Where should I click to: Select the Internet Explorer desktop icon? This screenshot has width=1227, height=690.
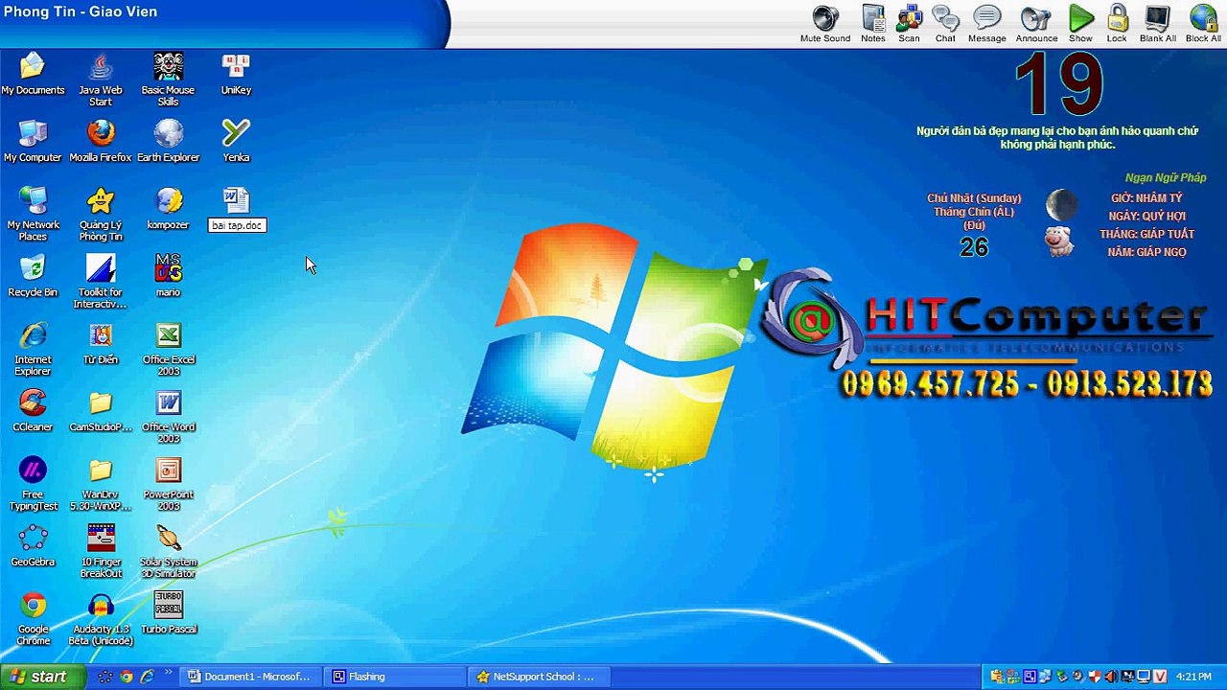coord(33,349)
